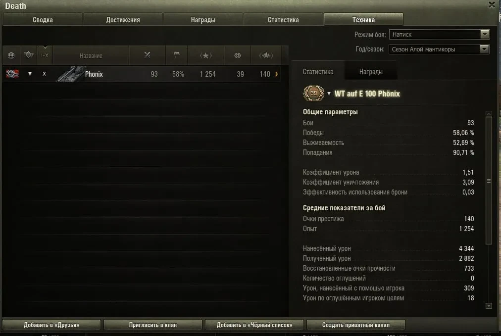Sort by win rate flag icon column
Image resolution: width=501 pixels, height=336 pixels.
click(176, 55)
